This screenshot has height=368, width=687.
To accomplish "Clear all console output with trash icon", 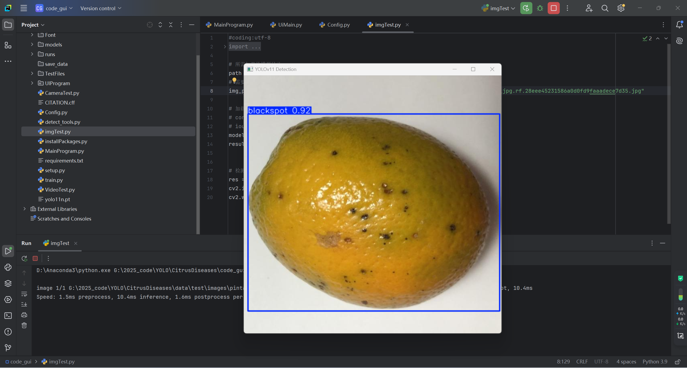I will click(24, 326).
